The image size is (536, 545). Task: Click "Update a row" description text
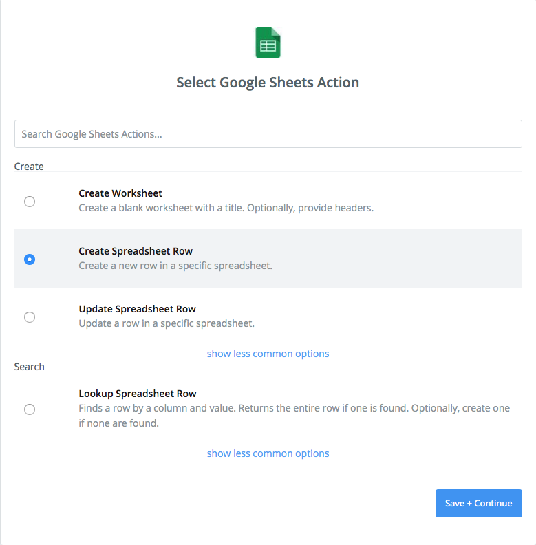[167, 323]
